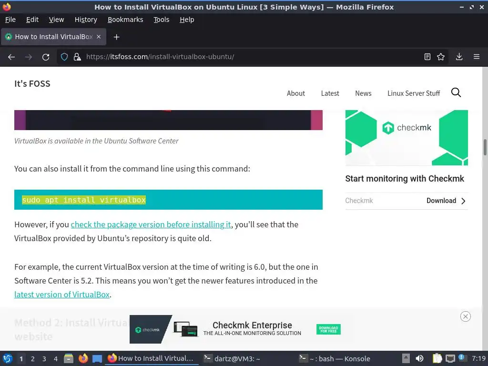The width and height of the screenshot is (488, 366).
Task: Switch to bash Konsole taskbar window
Action: (x=335, y=359)
